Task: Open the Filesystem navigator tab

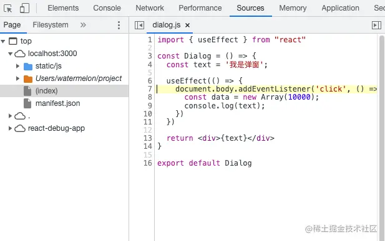Action: [51, 25]
